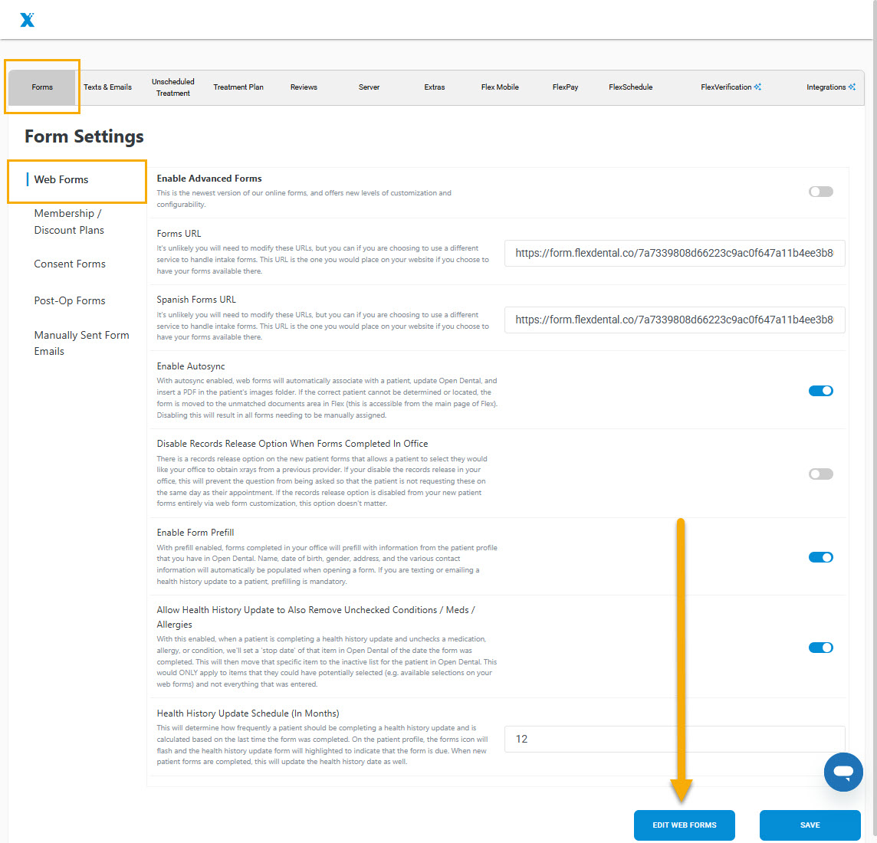Click Allow Health History Update heading

pyautogui.click(x=315, y=617)
